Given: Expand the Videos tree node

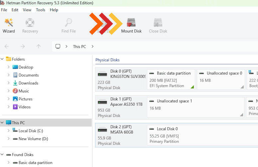Looking at the screenshot, I should tap(9, 107).
